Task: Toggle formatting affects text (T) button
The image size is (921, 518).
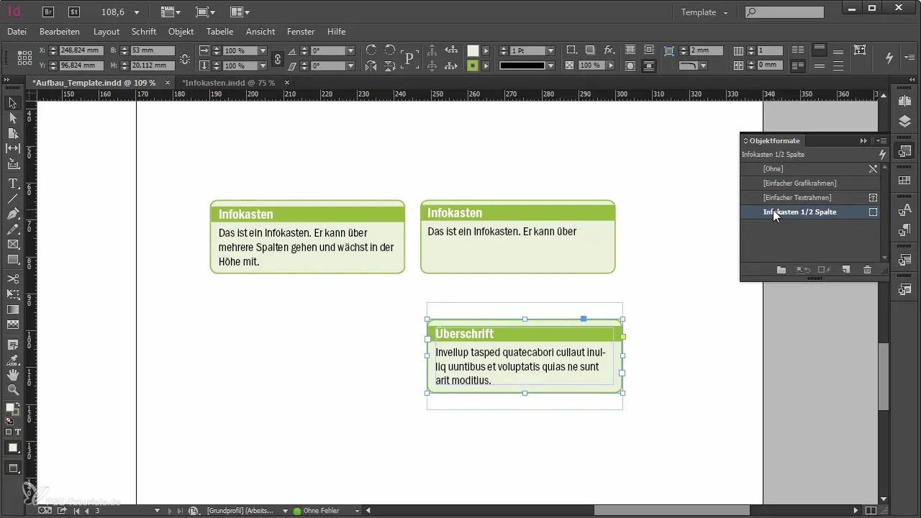Action: click(18, 432)
